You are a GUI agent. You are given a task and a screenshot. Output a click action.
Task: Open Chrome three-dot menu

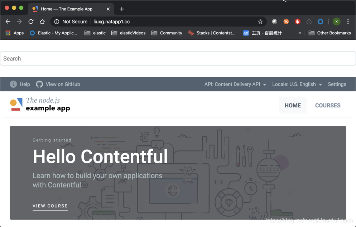[x=348, y=21]
